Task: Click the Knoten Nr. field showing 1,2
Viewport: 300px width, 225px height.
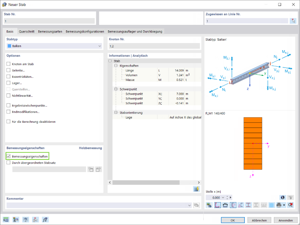Action: click(154, 46)
